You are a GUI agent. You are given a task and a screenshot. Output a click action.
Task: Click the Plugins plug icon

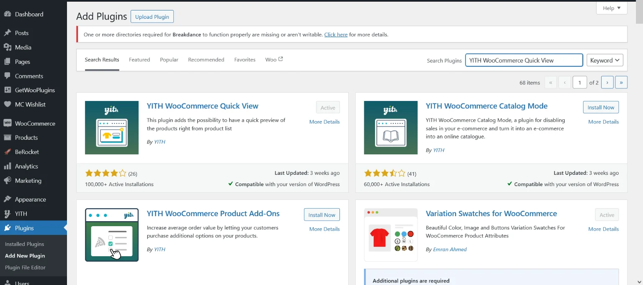pyautogui.click(x=7, y=228)
